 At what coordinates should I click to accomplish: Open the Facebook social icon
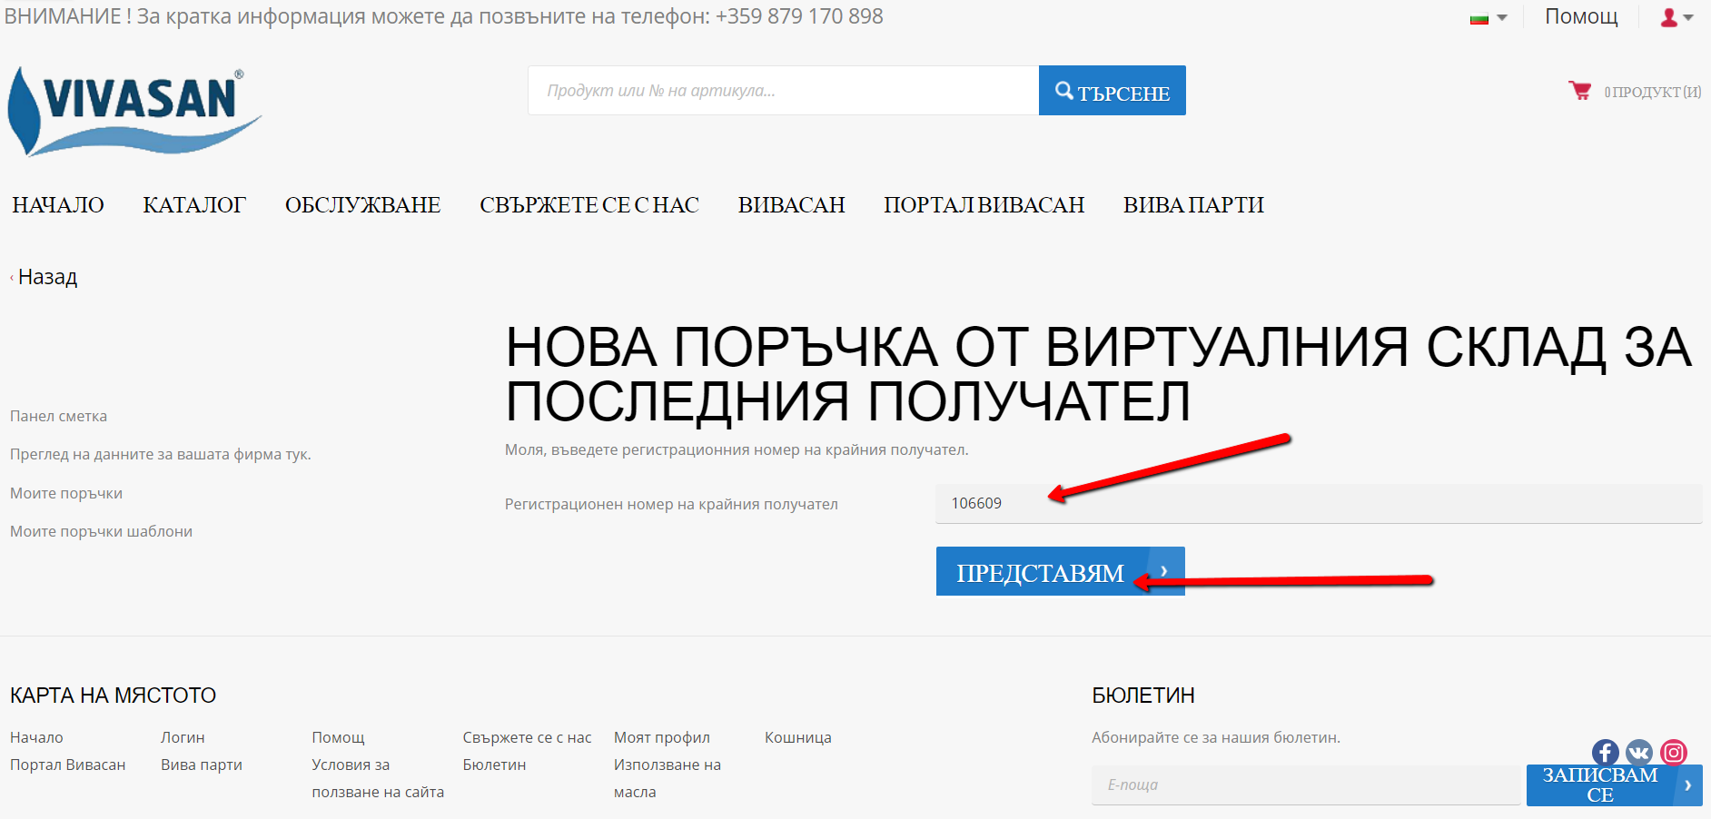click(1606, 752)
